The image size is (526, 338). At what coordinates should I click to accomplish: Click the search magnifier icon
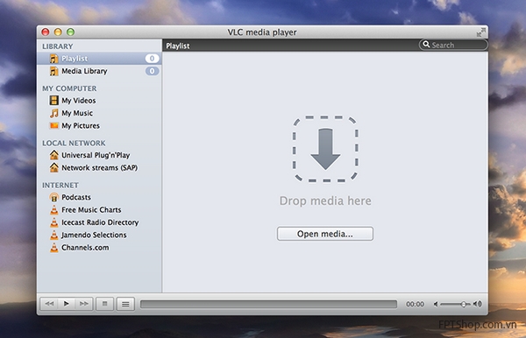(426, 44)
